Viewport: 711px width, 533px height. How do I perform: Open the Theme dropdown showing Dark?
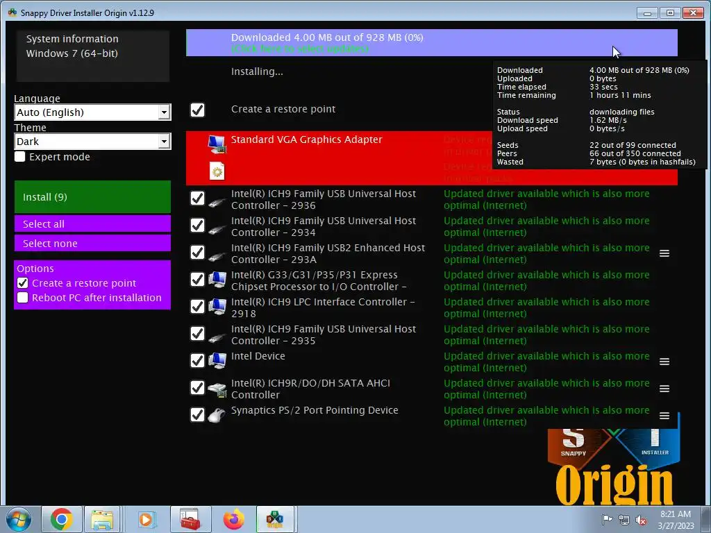tap(92, 142)
